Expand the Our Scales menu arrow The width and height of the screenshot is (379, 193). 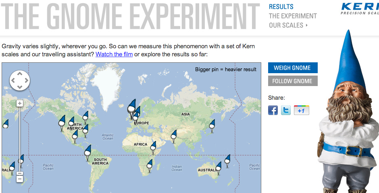point(307,25)
